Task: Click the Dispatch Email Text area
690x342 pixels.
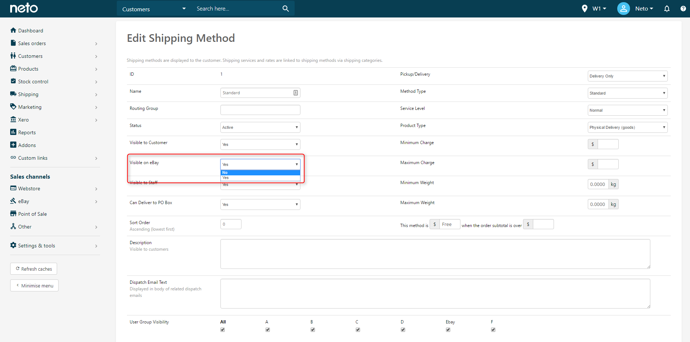Action: click(435, 294)
